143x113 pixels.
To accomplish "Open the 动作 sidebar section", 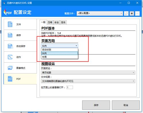I will pos(20,57).
